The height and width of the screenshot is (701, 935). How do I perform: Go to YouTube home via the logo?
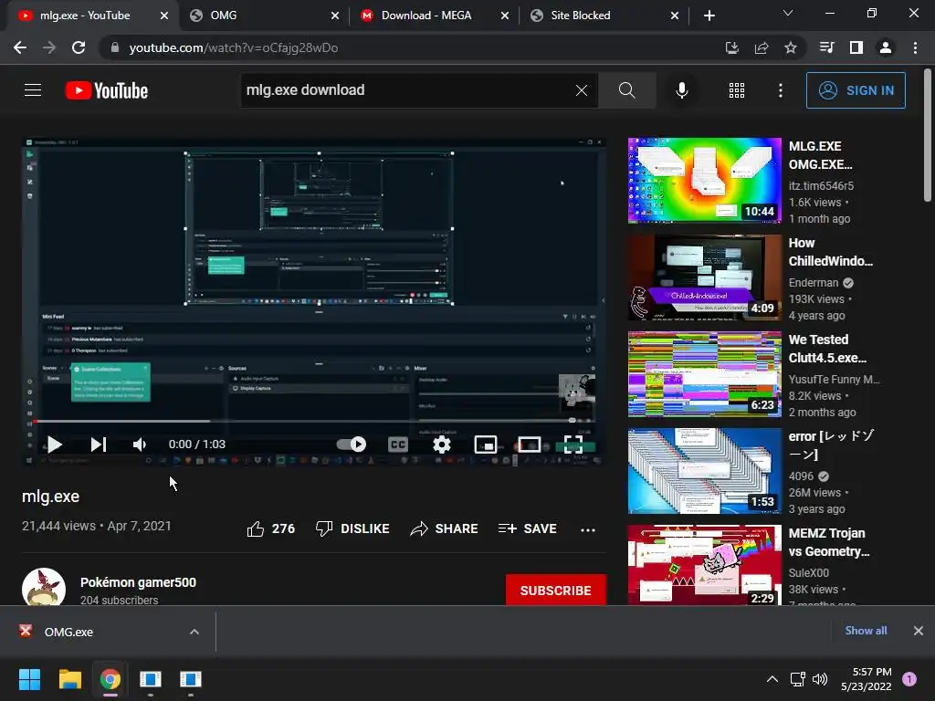click(x=107, y=90)
